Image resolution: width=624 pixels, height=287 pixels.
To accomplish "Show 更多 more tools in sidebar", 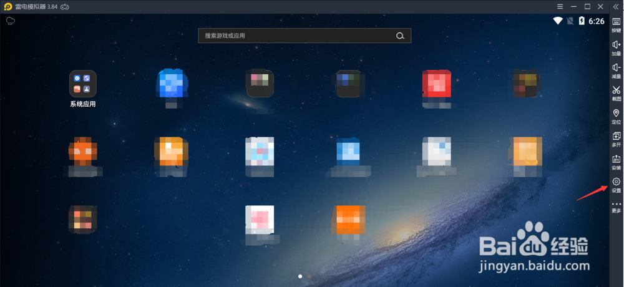I will [616, 207].
